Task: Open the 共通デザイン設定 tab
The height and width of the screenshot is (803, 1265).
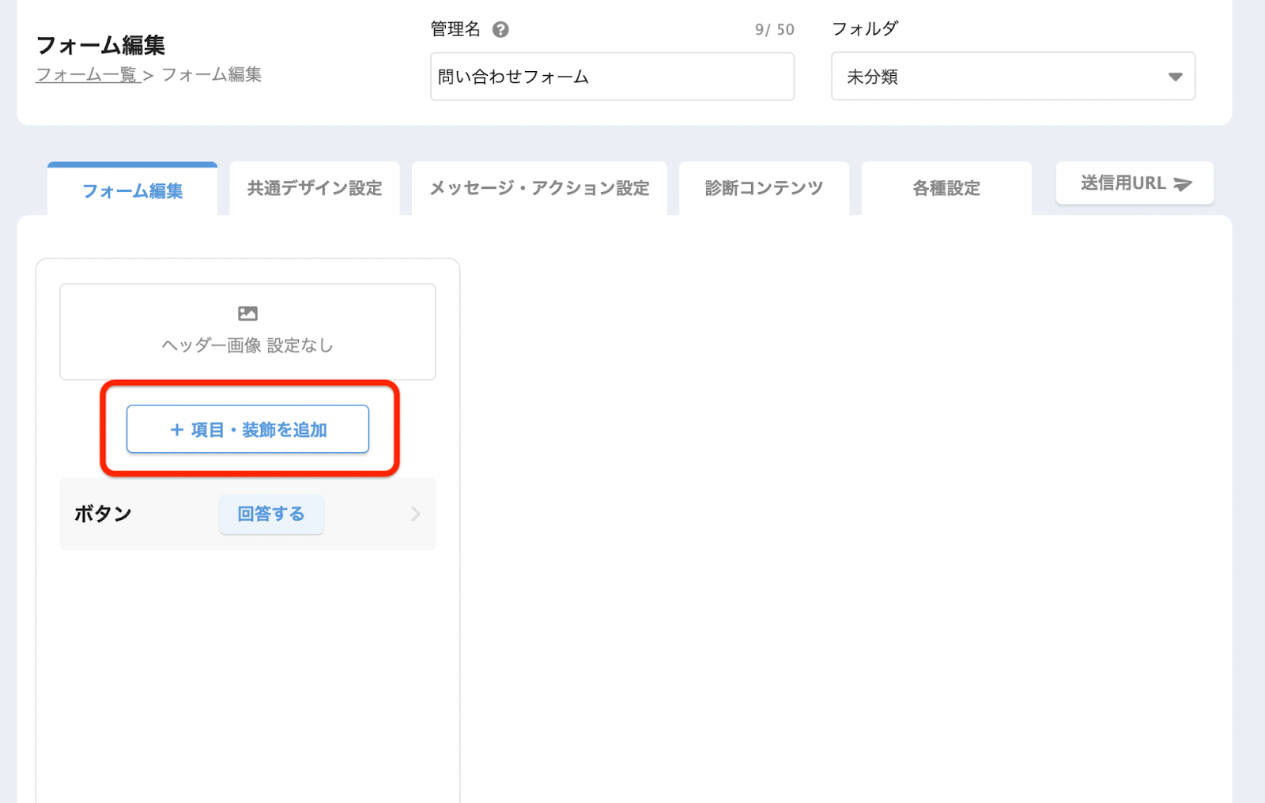Action: 315,189
